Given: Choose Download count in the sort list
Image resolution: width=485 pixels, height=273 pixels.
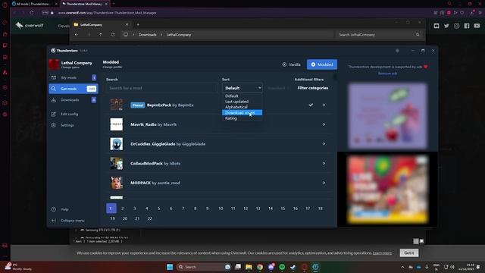Looking at the screenshot, I should point(242,113).
